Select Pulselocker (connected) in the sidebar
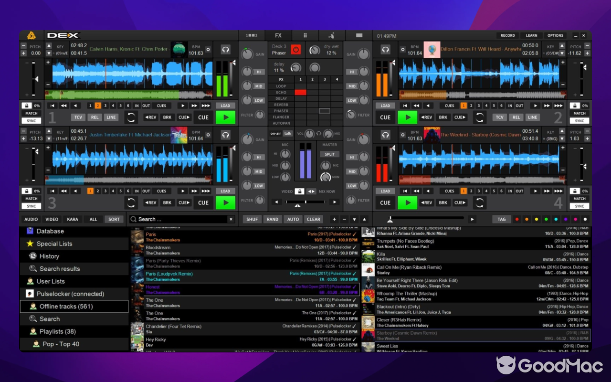Screen dimensions: 611x382 [x=72, y=294]
